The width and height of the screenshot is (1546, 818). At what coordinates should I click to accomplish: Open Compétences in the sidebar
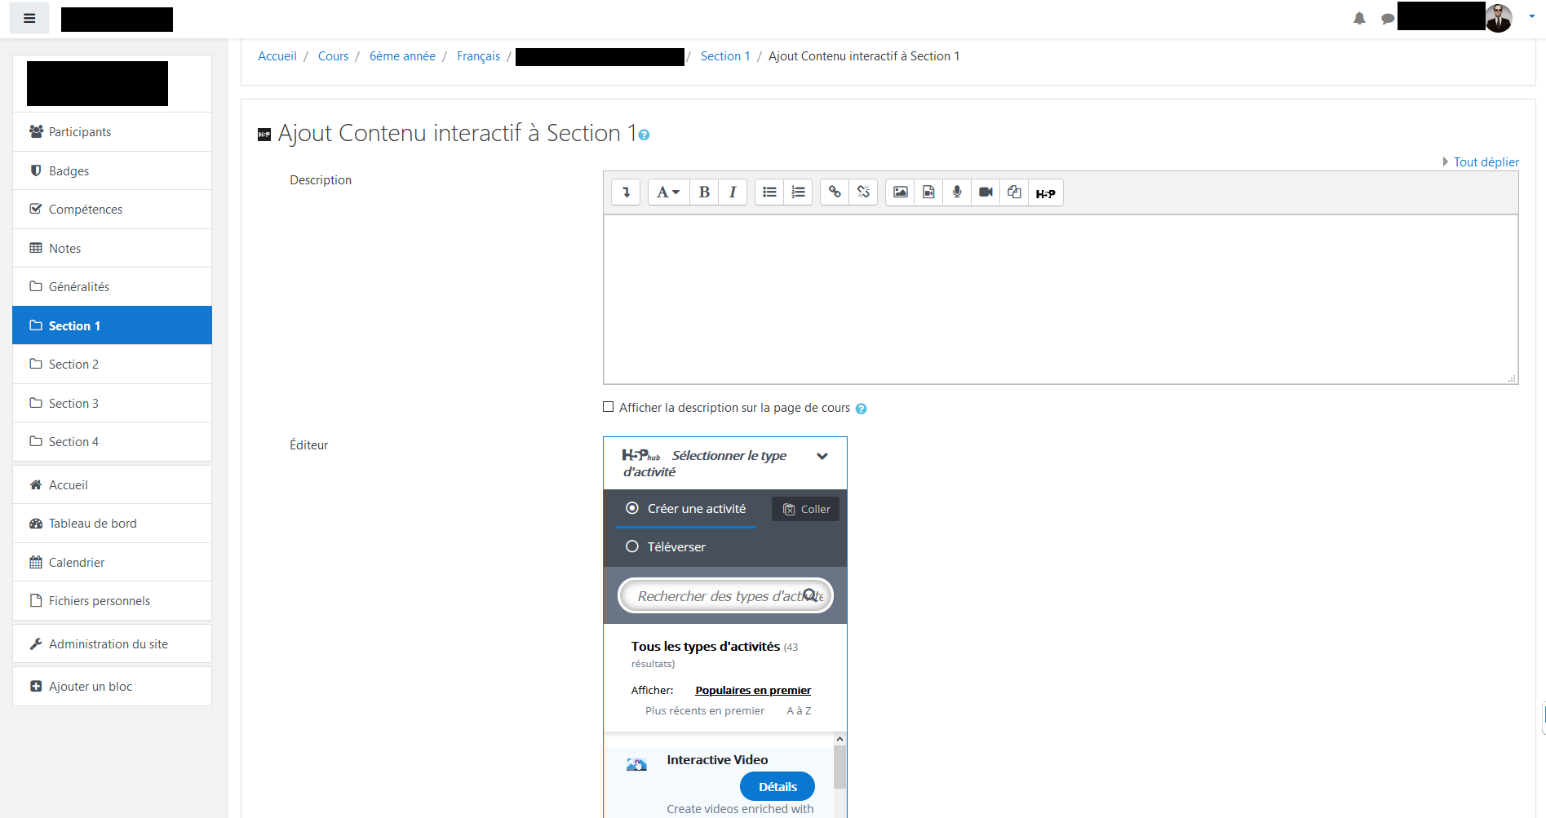(113, 209)
